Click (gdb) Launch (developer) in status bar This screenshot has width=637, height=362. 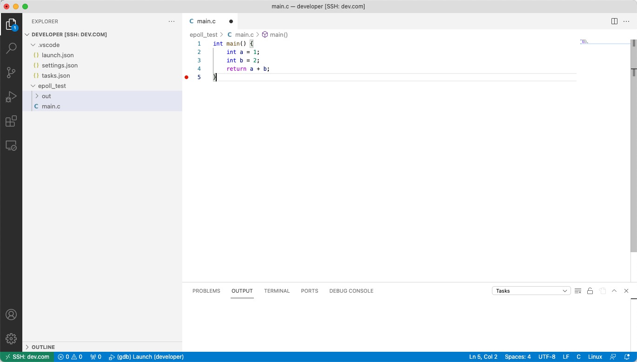146,357
